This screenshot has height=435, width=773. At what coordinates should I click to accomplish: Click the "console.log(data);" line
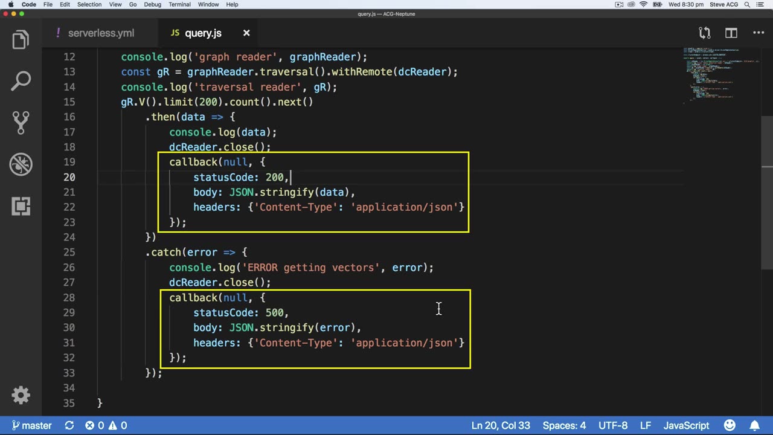click(x=223, y=132)
